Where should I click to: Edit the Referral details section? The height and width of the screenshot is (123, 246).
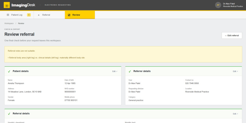(x=235, y=114)
